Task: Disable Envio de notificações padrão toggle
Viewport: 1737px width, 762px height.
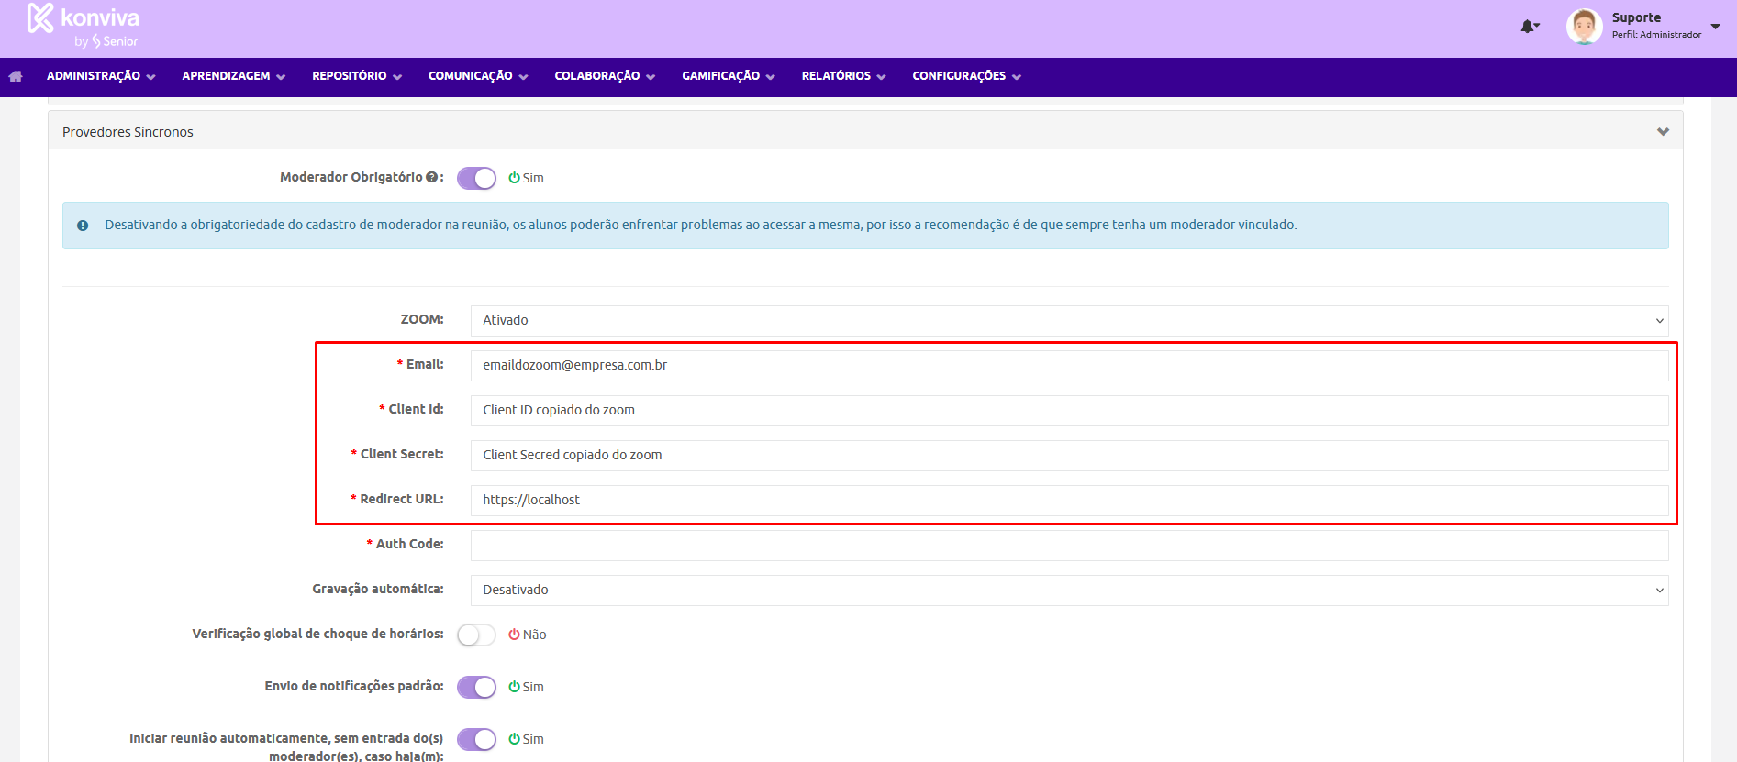Action: pyautogui.click(x=476, y=687)
